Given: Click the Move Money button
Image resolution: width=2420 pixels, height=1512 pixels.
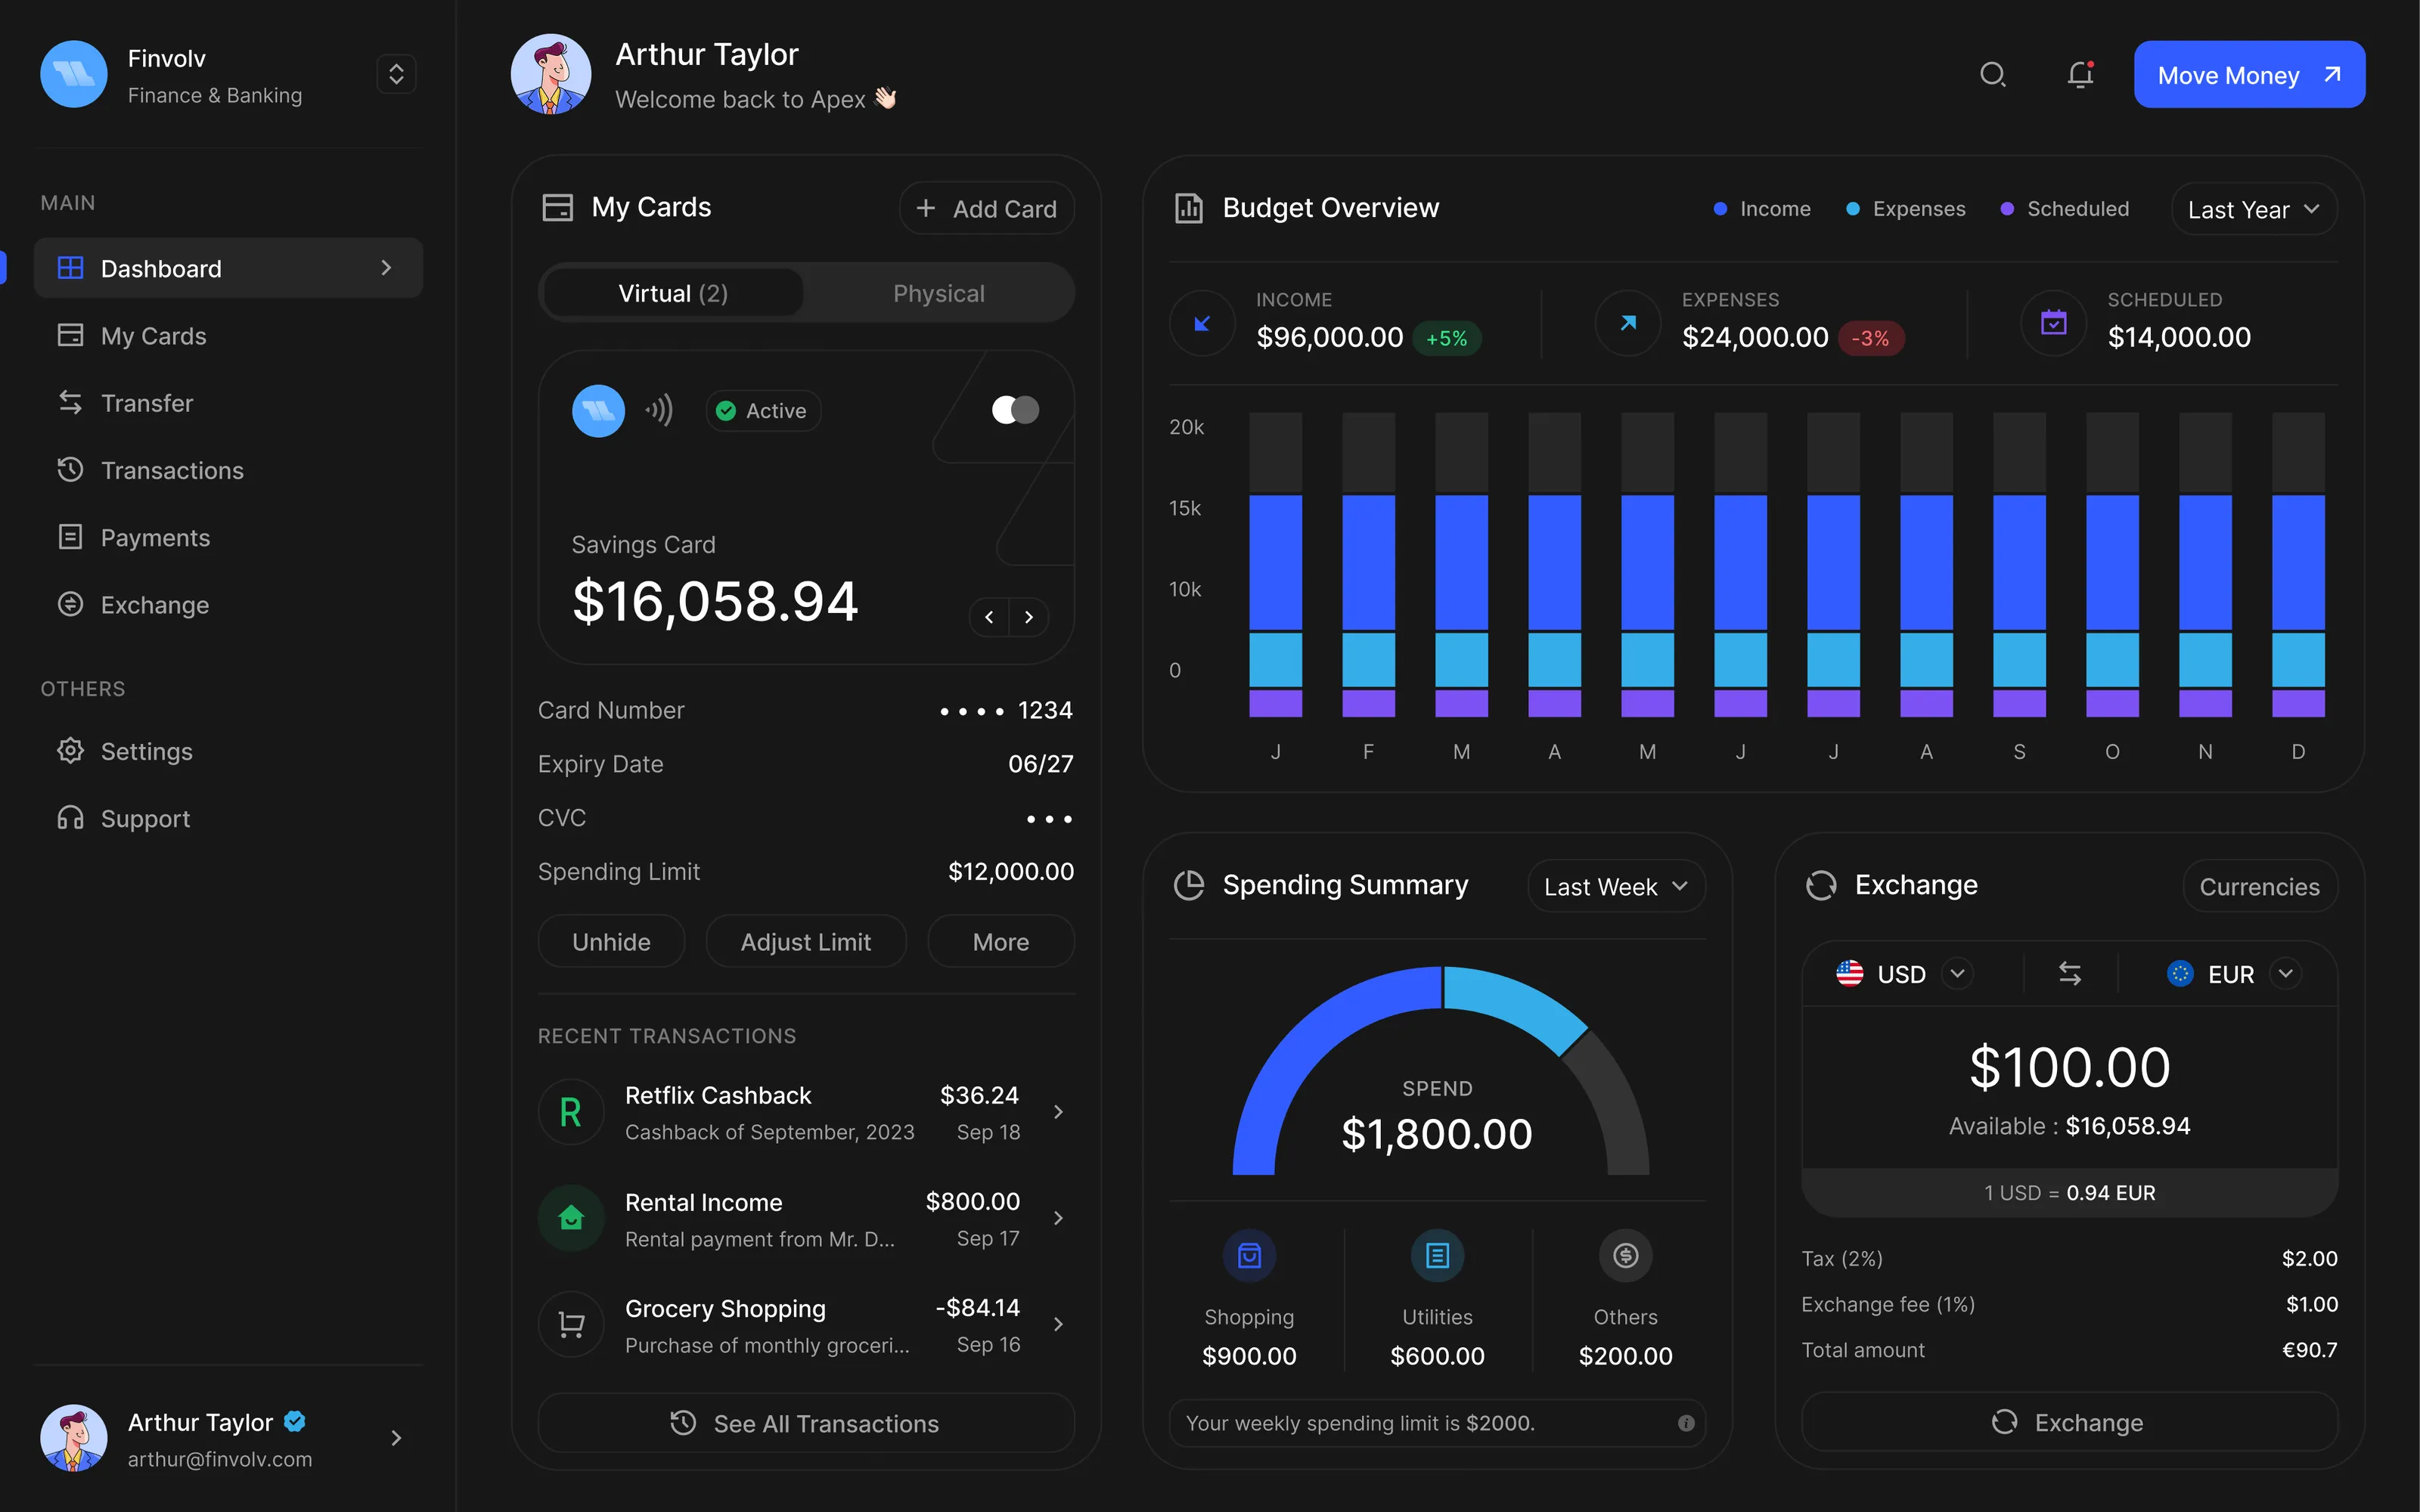Looking at the screenshot, I should coord(2249,74).
